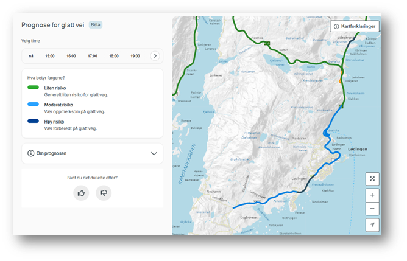
Task: Pick the 17:00 forecast time
Action: click(93, 56)
